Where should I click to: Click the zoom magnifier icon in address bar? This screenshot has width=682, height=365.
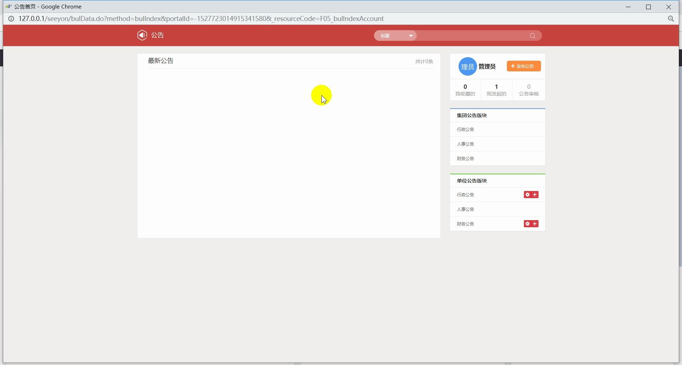point(671,18)
